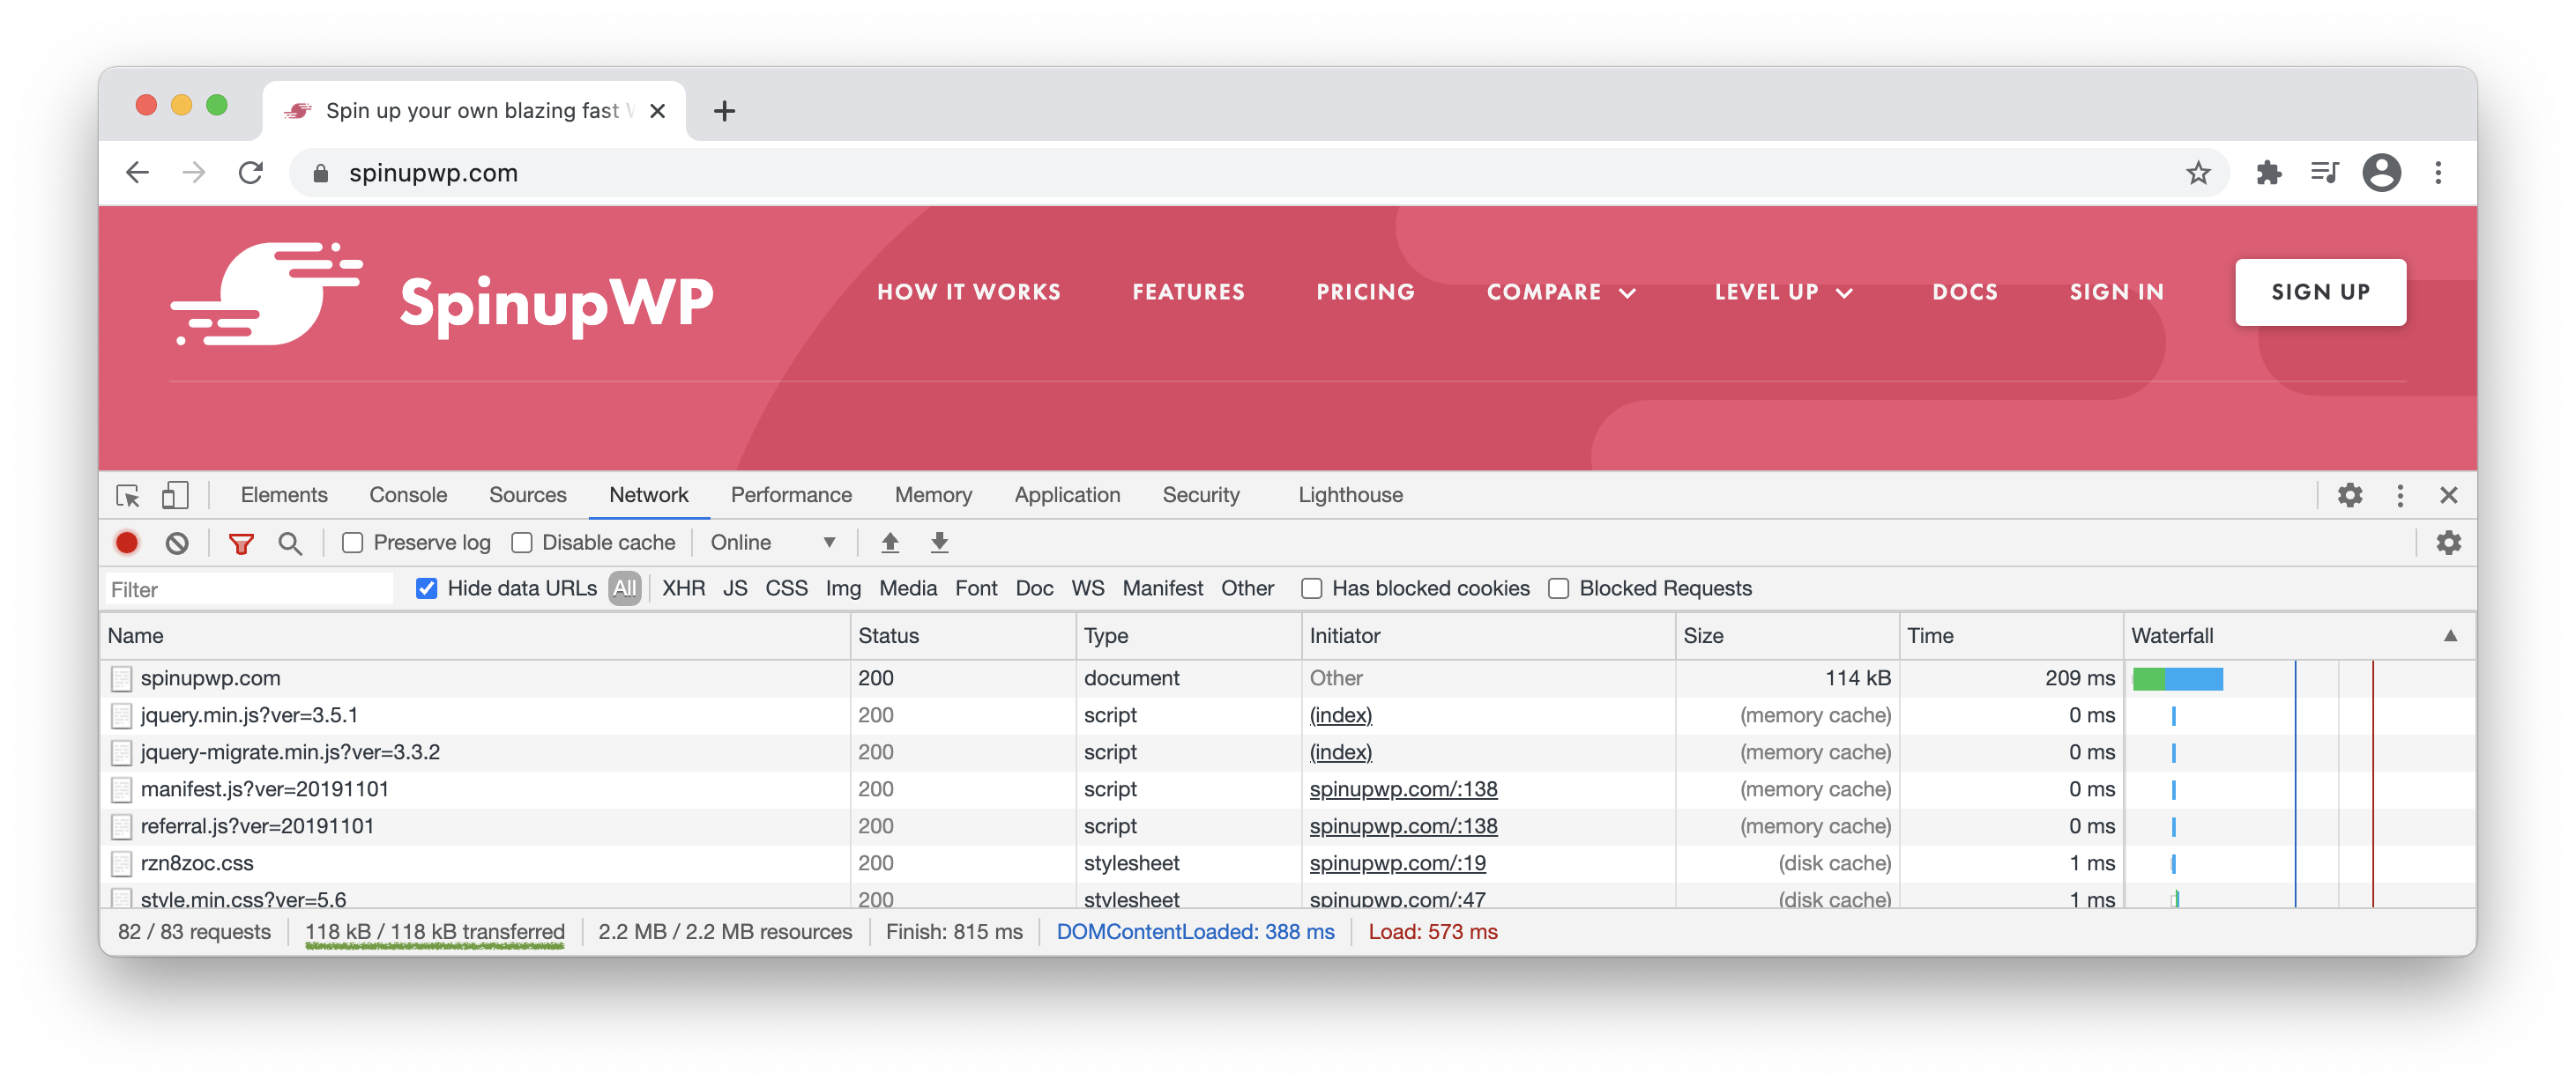Screen dimensions: 2576x1087
Task: Click the address bar URL
Action: (x=433, y=173)
